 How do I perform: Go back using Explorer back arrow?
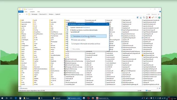pos(20,14)
